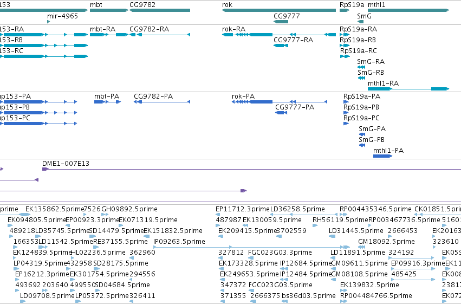Select the EK094805.5prime EST label
The height and width of the screenshot is (304, 461).
click(x=37, y=220)
